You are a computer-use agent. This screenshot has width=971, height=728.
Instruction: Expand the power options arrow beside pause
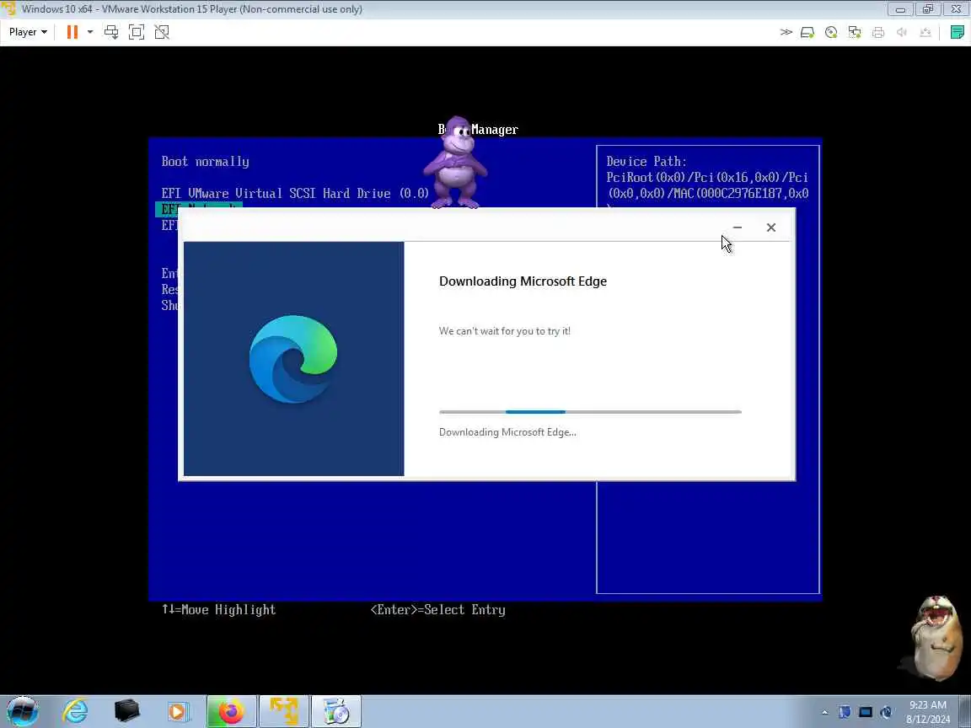[x=90, y=32]
